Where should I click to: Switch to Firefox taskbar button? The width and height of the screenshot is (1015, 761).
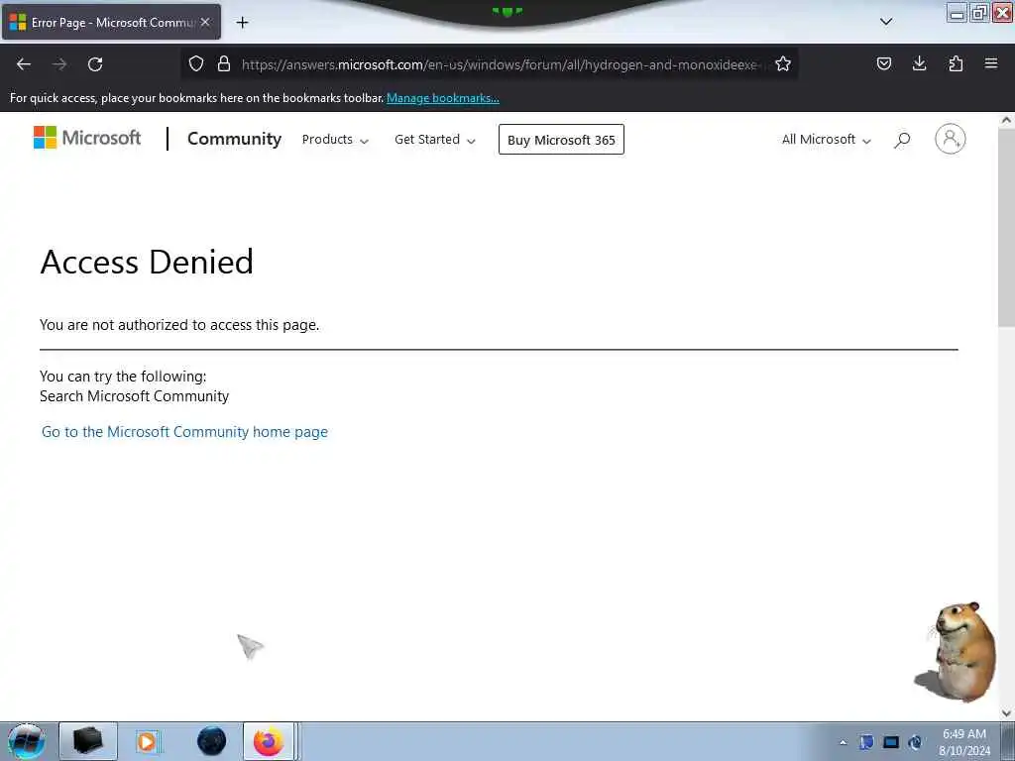click(269, 741)
